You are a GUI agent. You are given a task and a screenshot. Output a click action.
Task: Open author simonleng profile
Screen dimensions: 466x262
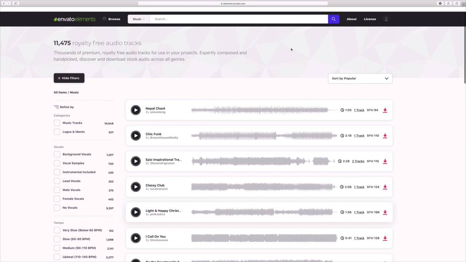[158, 112]
